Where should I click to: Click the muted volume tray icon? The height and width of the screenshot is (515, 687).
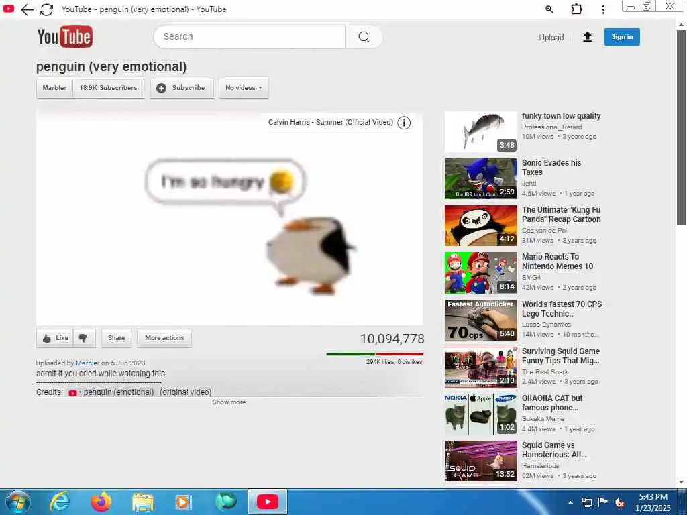[619, 503]
